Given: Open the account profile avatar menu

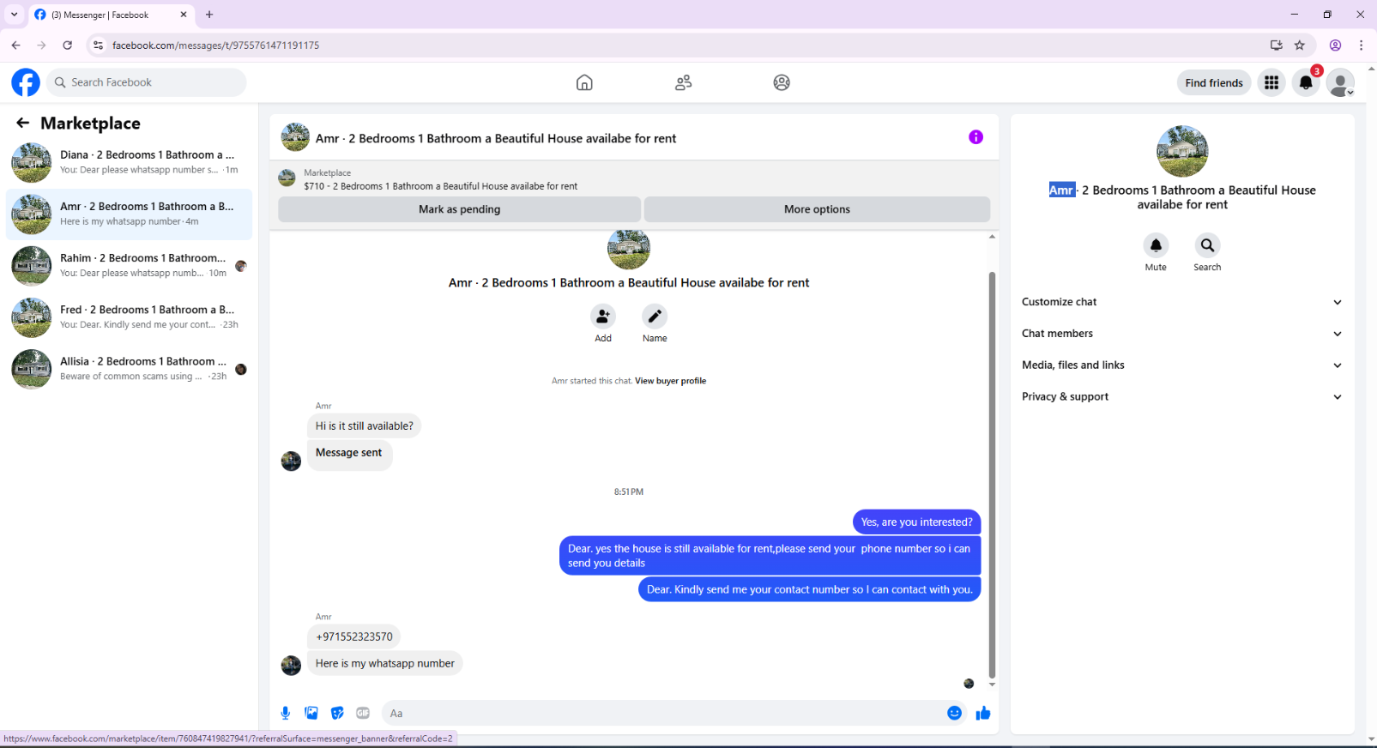Looking at the screenshot, I should pos(1340,82).
